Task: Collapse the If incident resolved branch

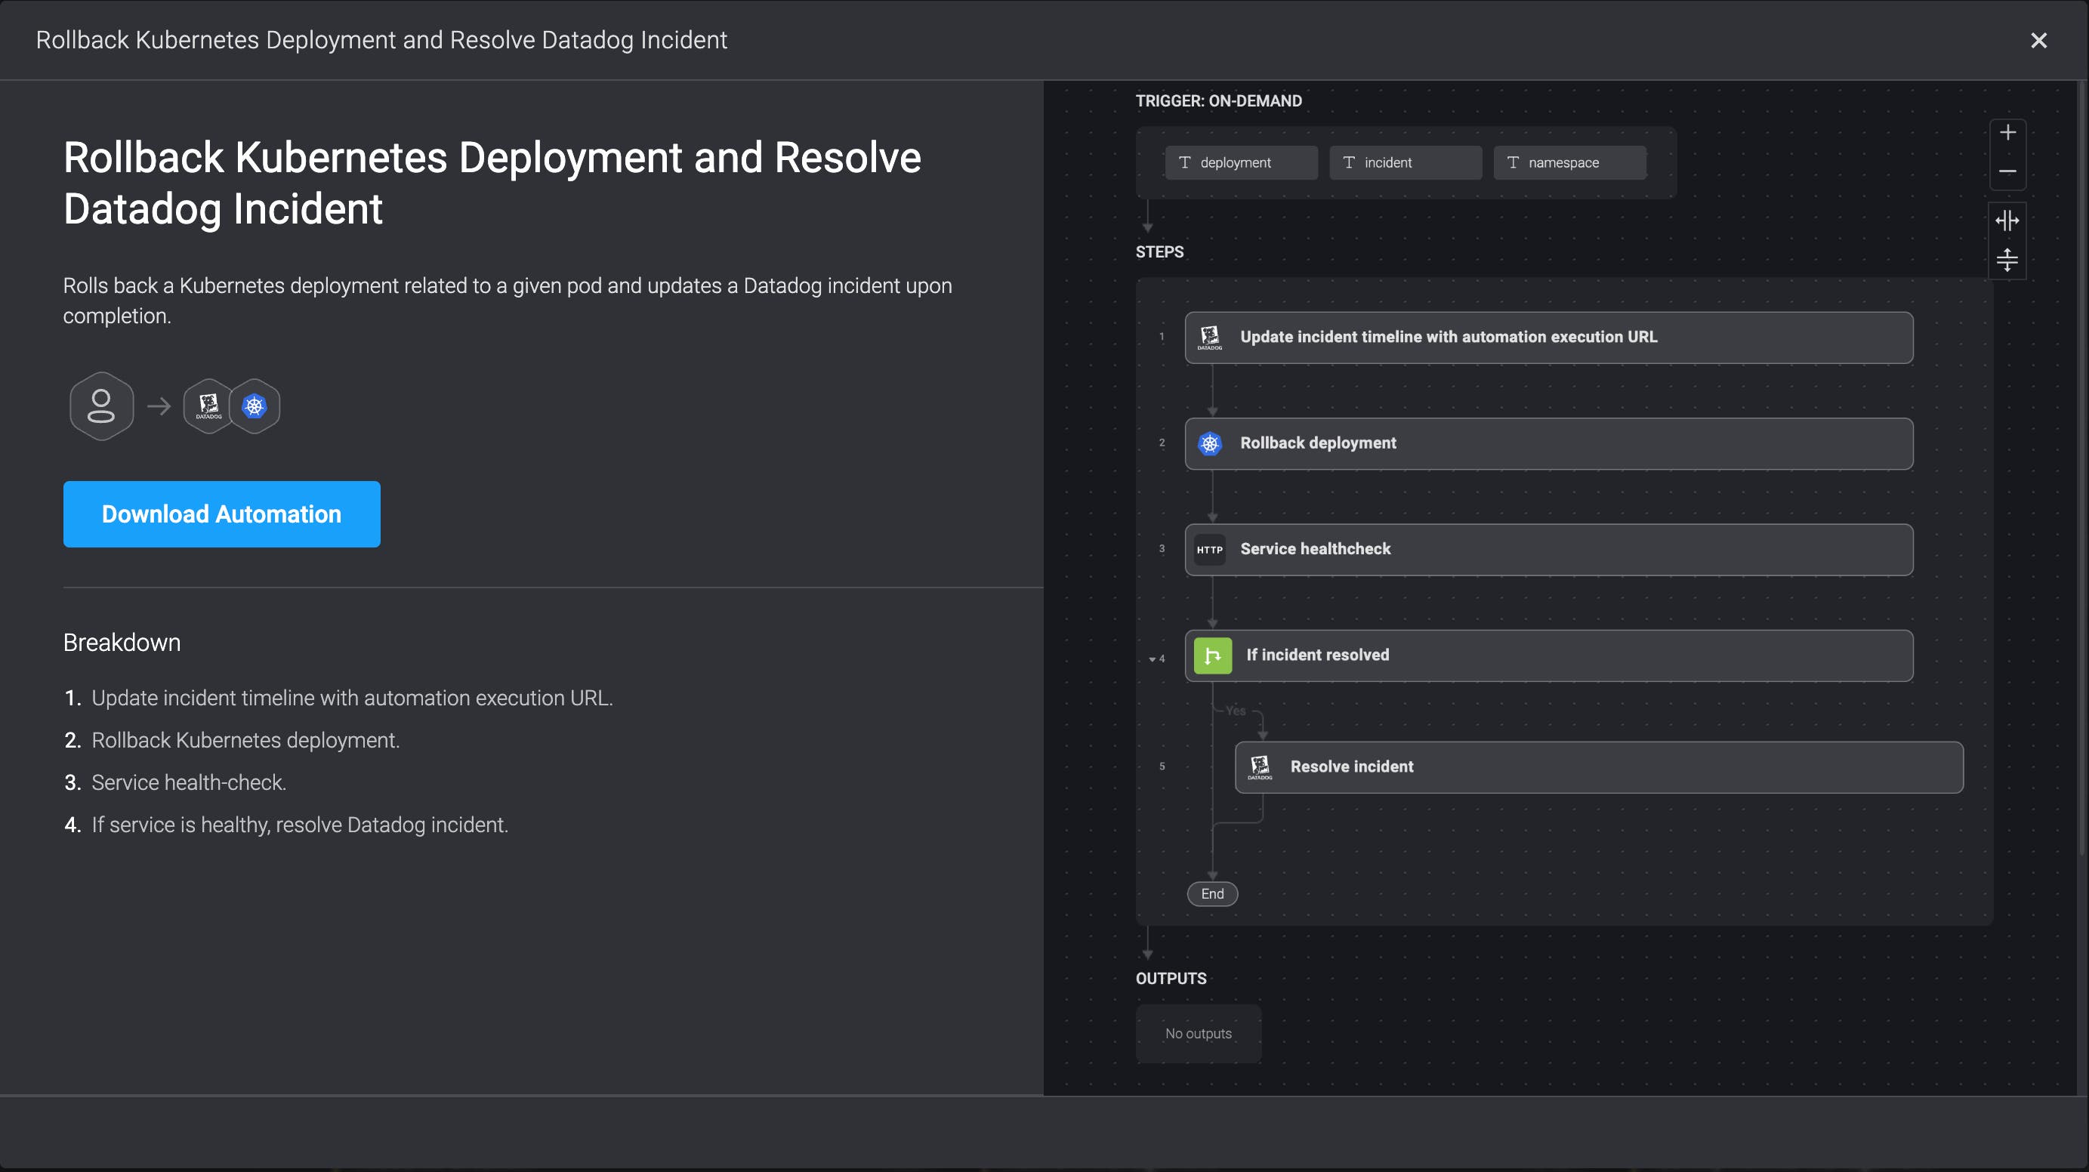Action: pos(1153,658)
